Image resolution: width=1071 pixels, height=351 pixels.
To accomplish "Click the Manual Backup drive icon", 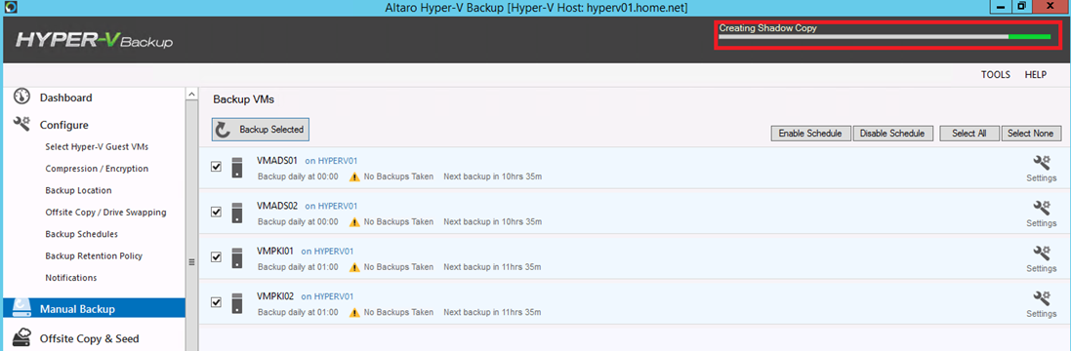I will pos(22,308).
